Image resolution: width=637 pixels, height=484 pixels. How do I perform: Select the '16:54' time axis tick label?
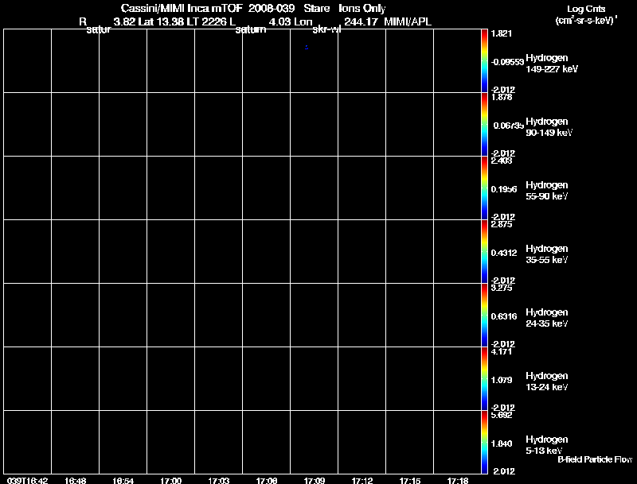123,480
